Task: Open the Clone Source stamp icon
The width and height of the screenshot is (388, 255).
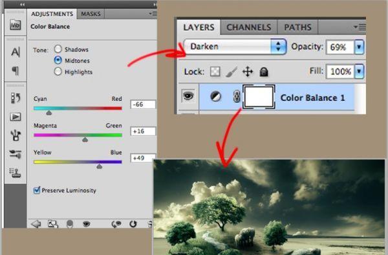Action: tap(16, 173)
